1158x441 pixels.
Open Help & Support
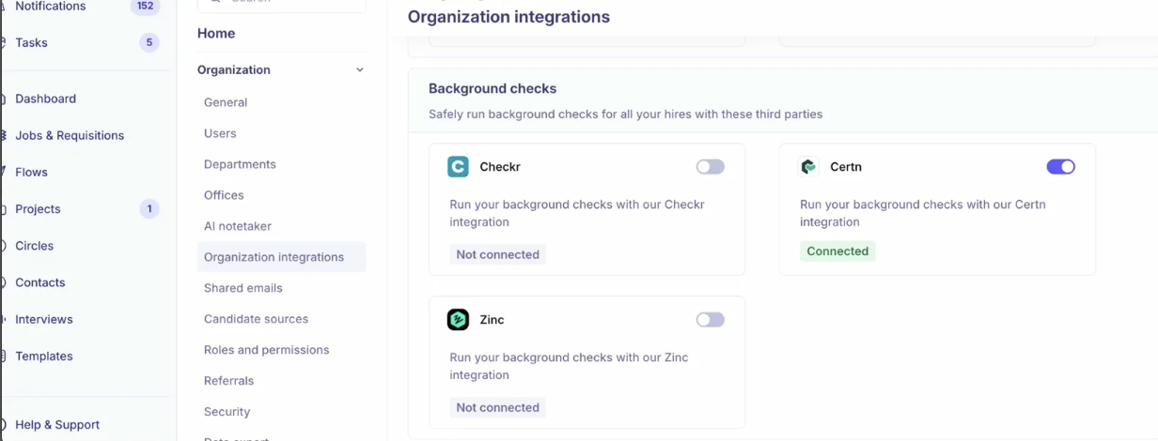57,425
